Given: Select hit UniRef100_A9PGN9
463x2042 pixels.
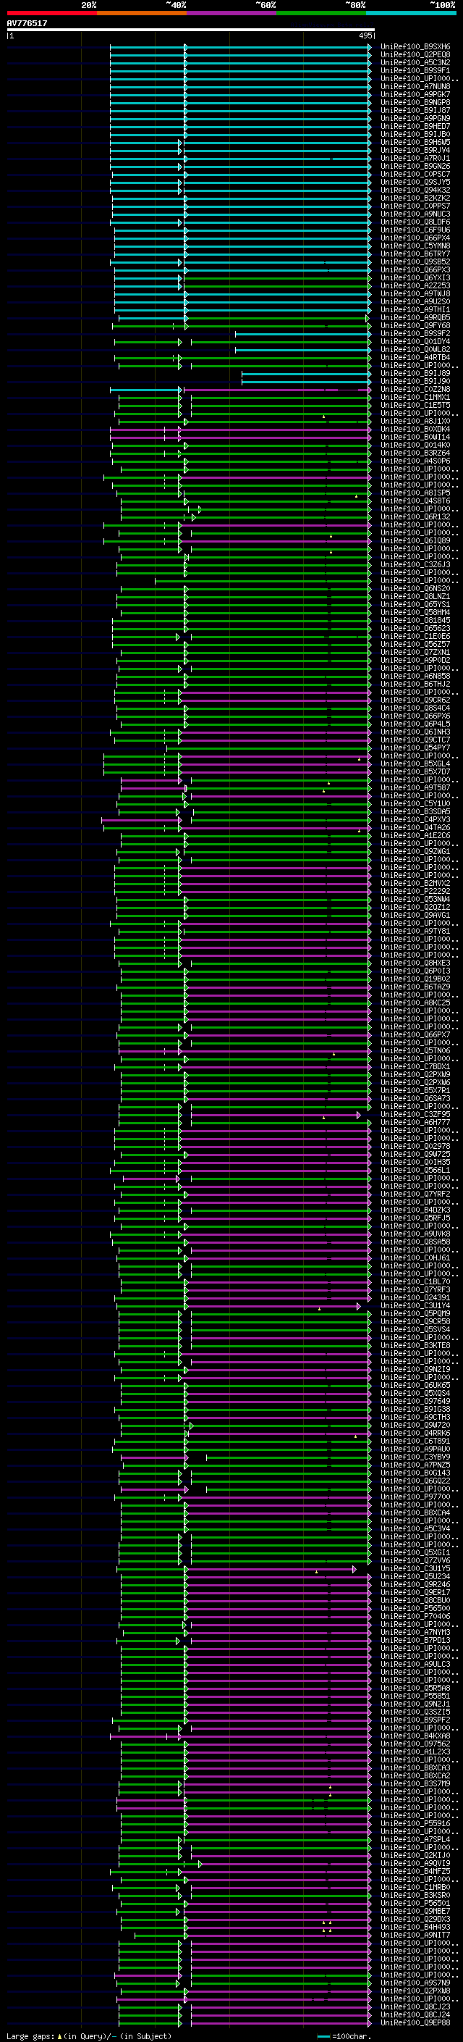Looking at the screenshot, I should tap(415, 118).
